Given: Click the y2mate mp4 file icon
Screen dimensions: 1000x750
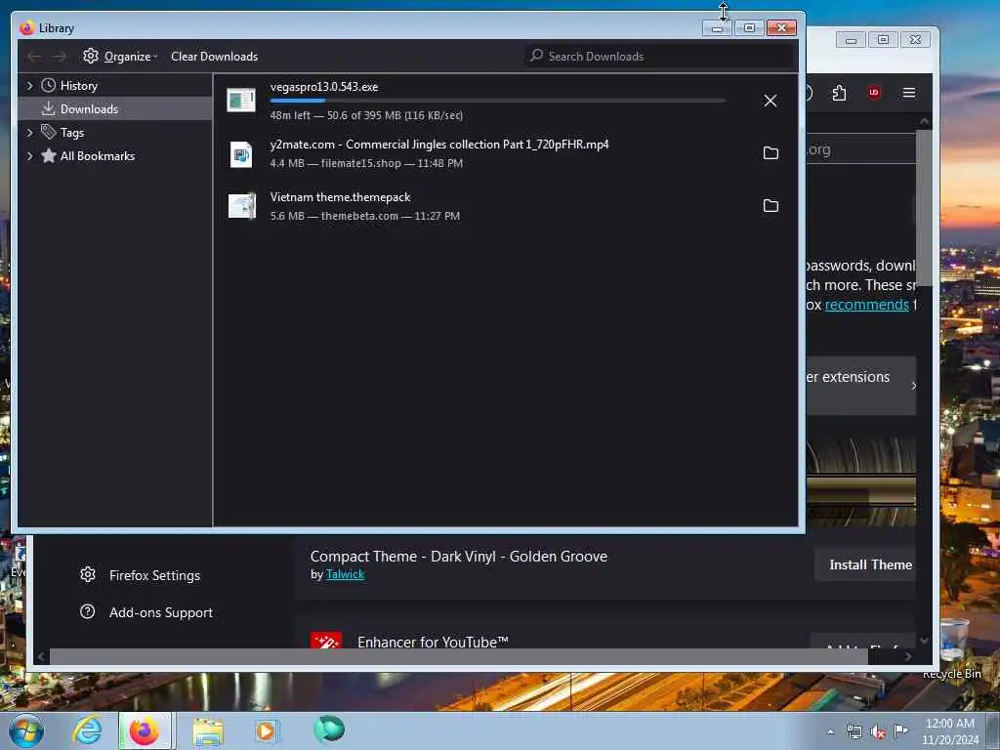Looking at the screenshot, I should pos(241,154).
